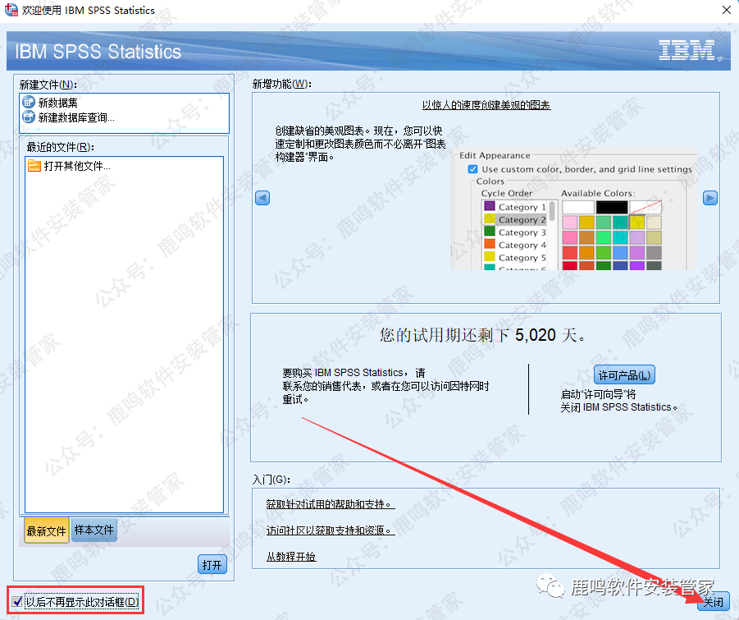Open the 获取针对试用的帮助和支持 link
This screenshot has height=620, width=739.
(x=330, y=503)
